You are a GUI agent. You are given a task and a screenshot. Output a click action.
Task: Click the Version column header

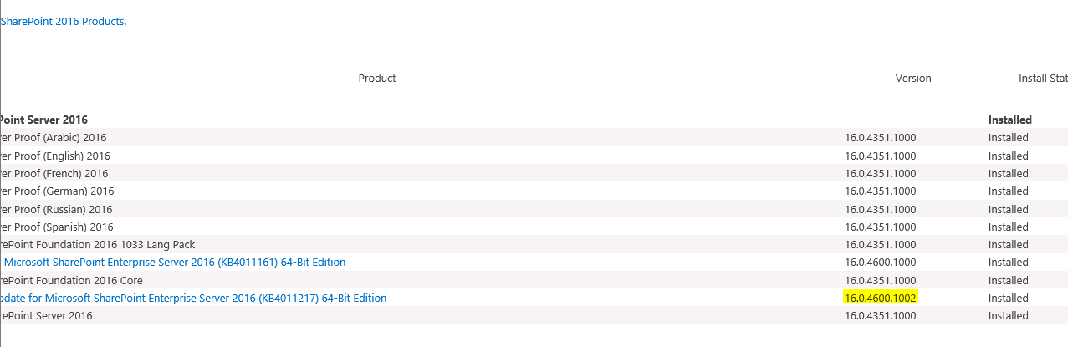[913, 79]
